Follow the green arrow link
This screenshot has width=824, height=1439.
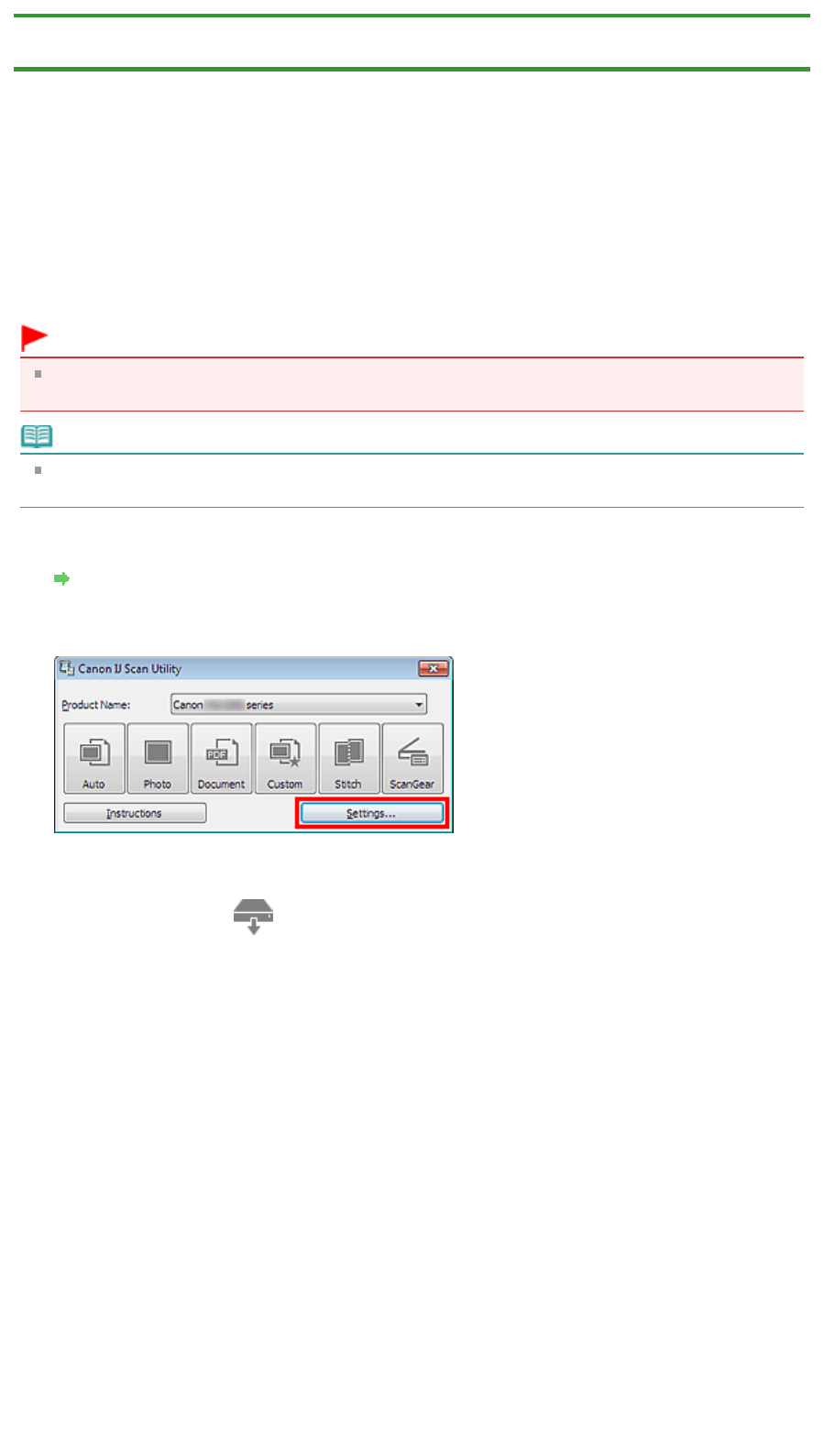pos(62,578)
